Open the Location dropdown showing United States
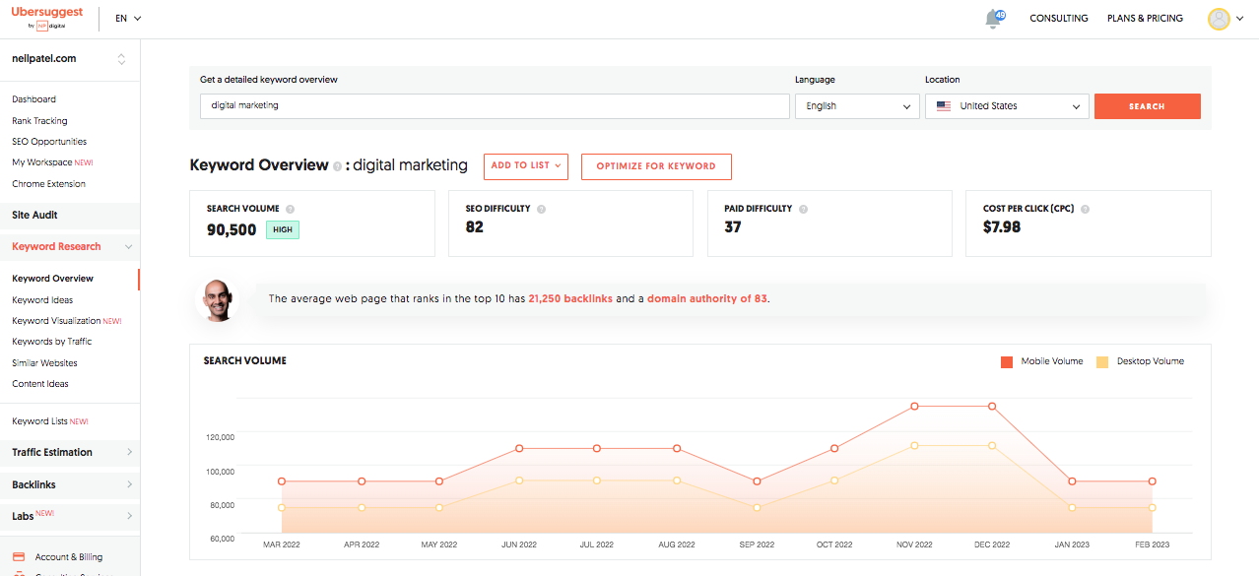 point(1007,106)
